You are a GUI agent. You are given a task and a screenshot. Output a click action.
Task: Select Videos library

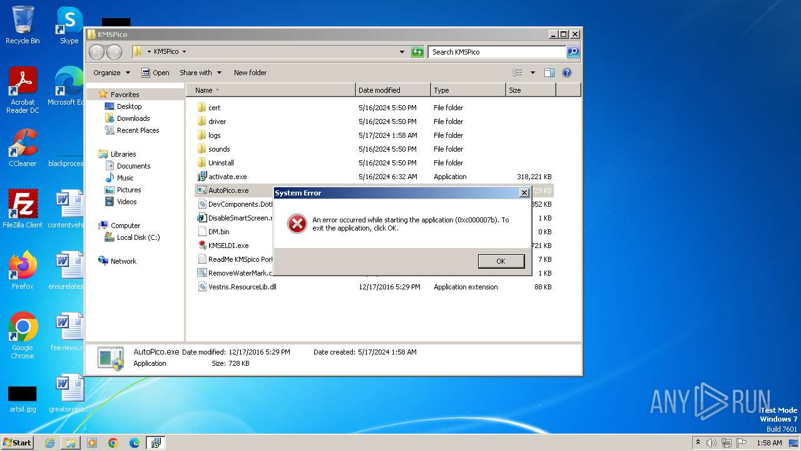pos(126,202)
